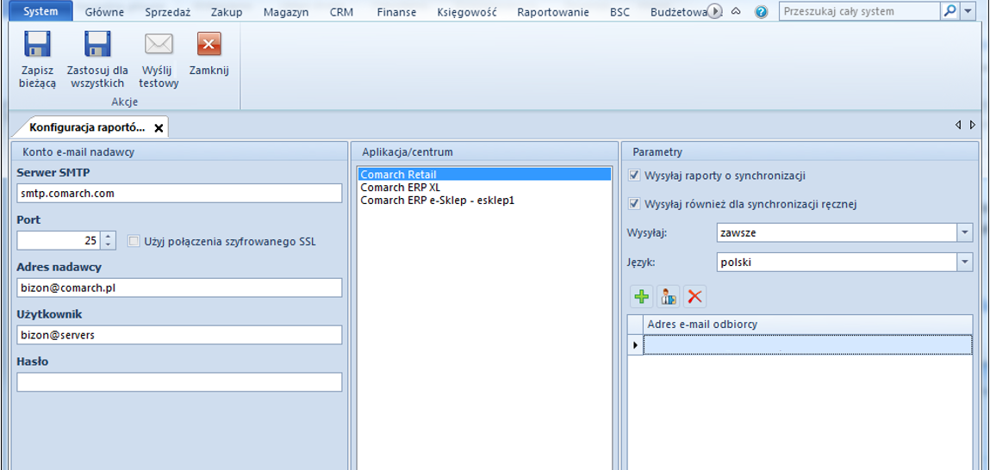Open the CRM ribbon tab
990x470 pixels.
(x=341, y=12)
